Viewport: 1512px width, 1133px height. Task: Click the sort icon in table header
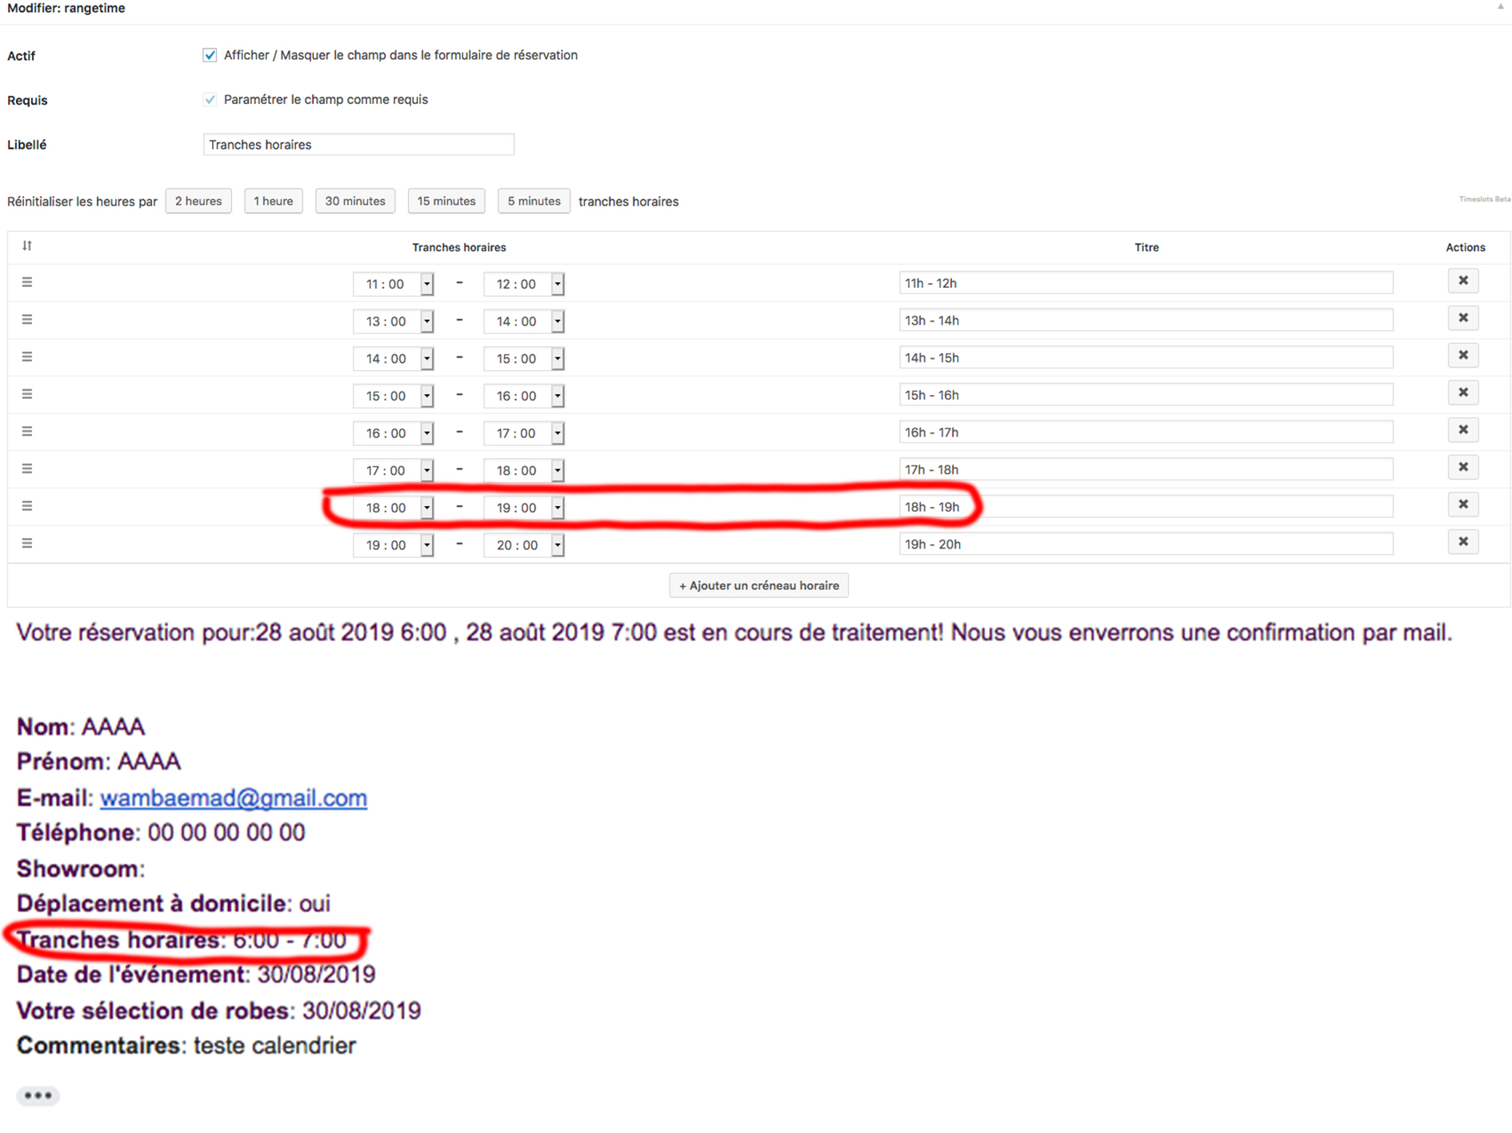[x=27, y=245]
